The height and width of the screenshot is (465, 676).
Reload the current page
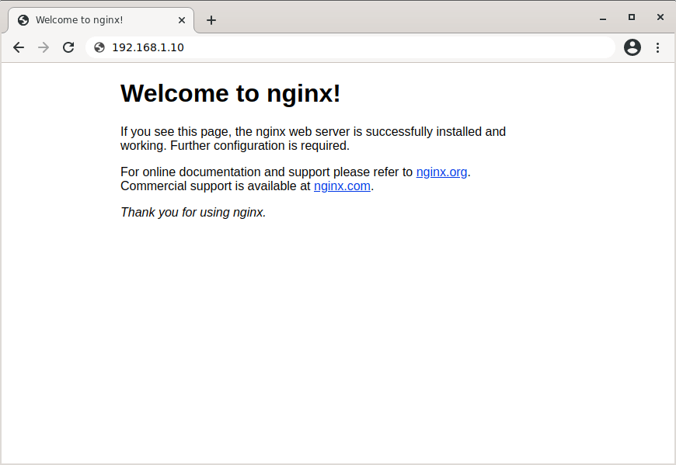(x=68, y=47)
